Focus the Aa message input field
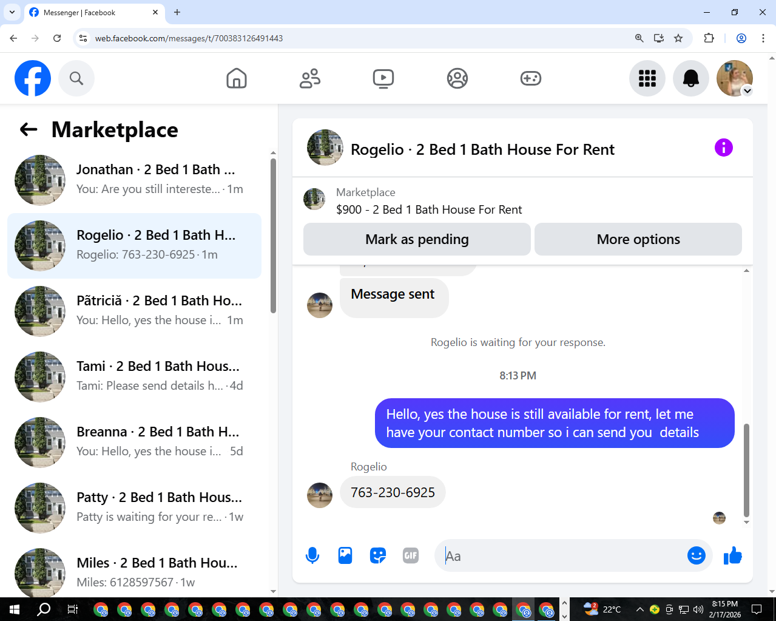The image size is (776, 621). tap(561, 555)
